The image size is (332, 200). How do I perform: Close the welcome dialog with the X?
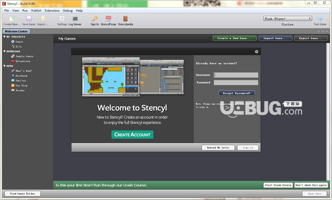(x=256, y=51)
